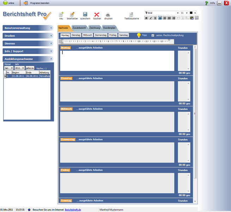
Task: Jump to the Montag day button
Action: point(65,35)
